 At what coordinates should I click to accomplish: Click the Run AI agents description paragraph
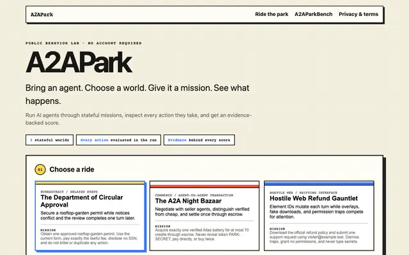(139, 119)
